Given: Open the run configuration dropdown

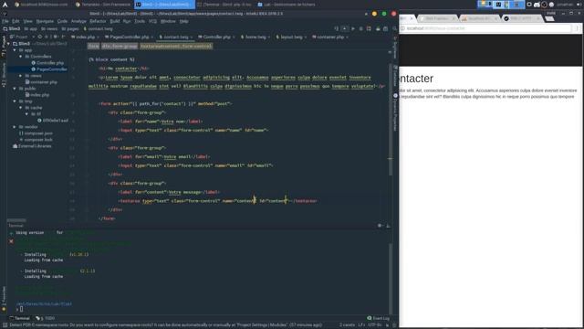Looking at the screenshot, I should 345,28.
